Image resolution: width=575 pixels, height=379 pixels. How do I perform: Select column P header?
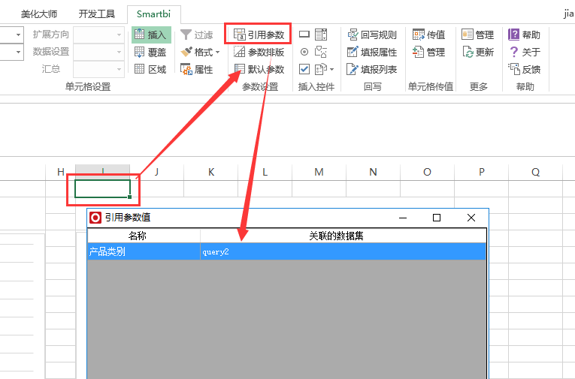tap(482, 172)
